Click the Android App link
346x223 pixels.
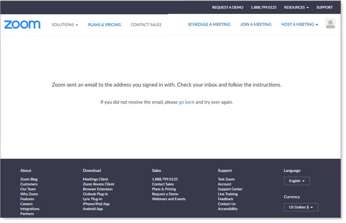pyautogui.click(x=93, y=209)
